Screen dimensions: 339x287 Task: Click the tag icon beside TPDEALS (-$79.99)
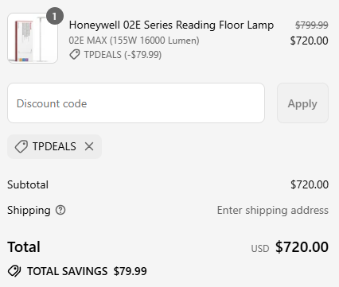[x=75, y=55]
